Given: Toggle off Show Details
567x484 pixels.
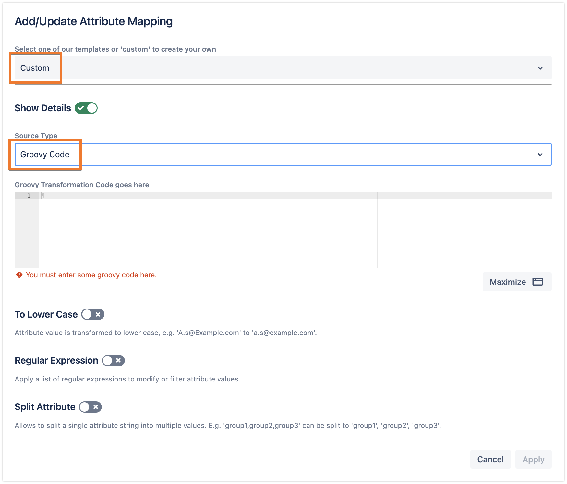Looking at the screenshot, I should (x=86, y=108).
